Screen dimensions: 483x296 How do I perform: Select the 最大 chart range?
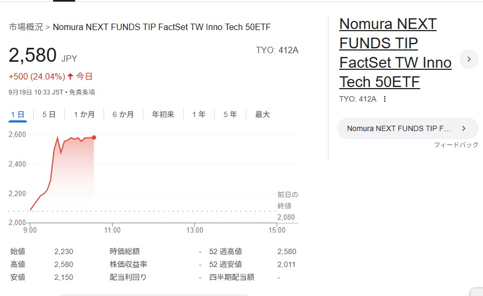point(262,115)
